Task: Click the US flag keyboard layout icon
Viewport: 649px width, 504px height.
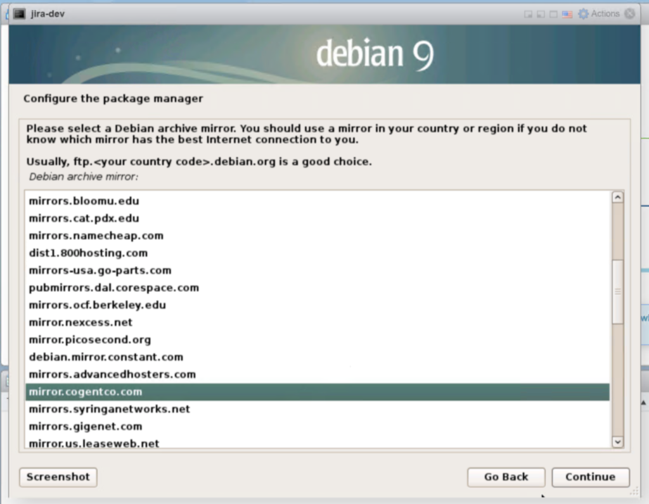Action: click(x=567, y=15)
